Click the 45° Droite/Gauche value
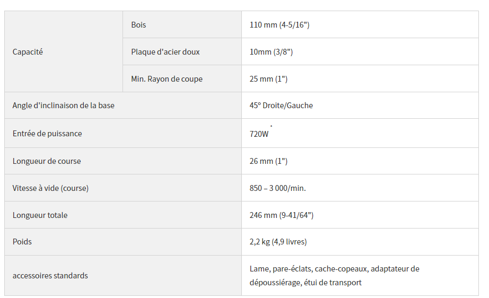Viewport: 489px width, 298px height. [281, 106]
